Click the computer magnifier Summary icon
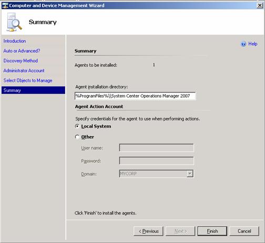Image resolution: width=265 pixels, height=243 pixels. pyautogui.click(x=14, y=22)
